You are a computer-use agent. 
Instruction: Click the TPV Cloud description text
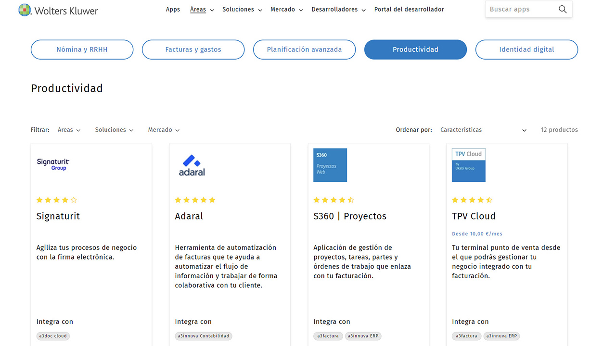pos(506,261)
